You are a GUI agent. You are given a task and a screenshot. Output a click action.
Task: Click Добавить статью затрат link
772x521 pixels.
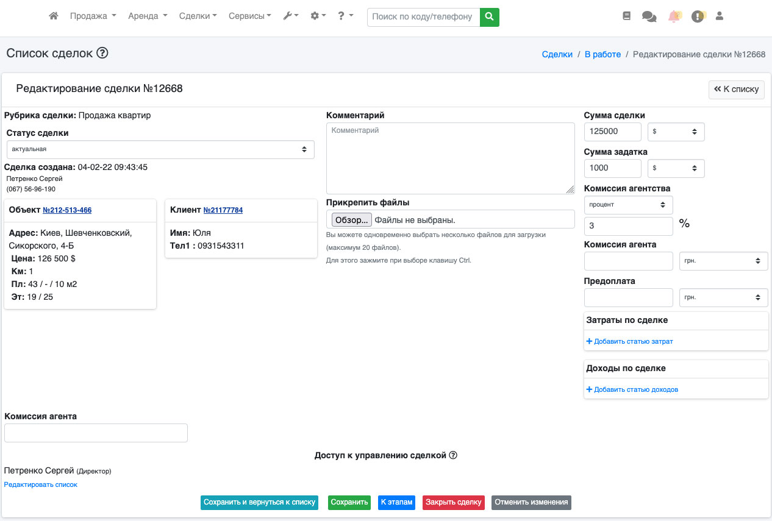click(x=630, y=341)
